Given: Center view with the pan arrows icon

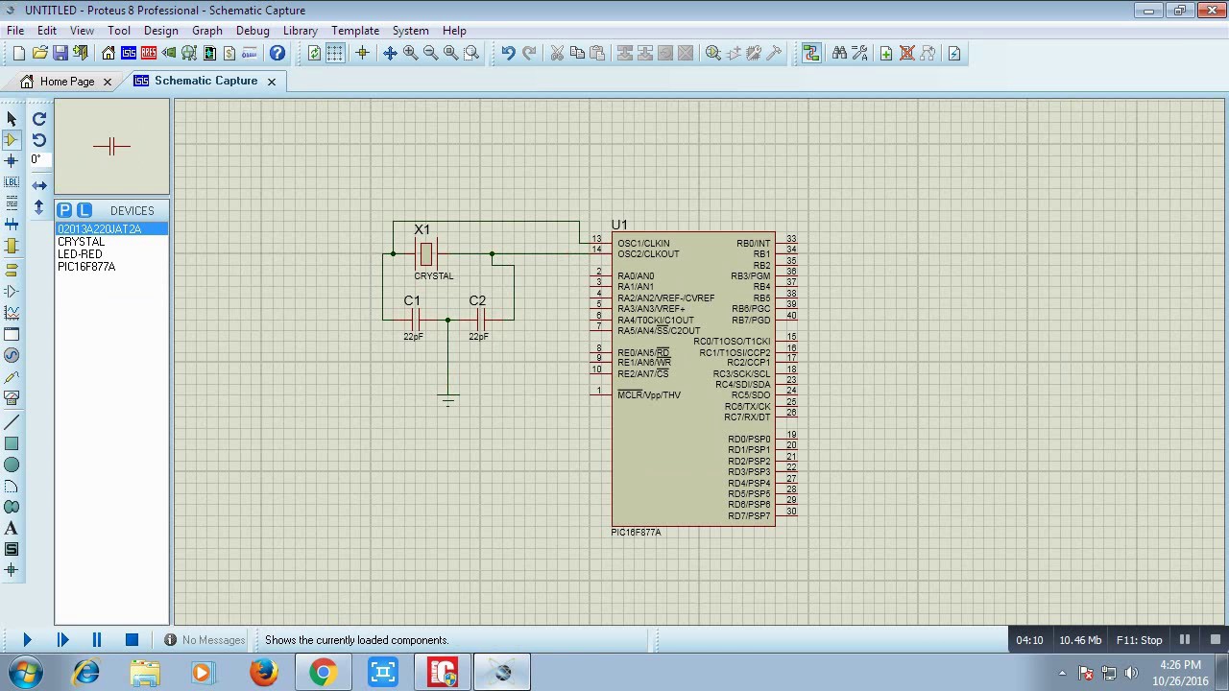Looking at the screenshot, I should coord(390,53).
